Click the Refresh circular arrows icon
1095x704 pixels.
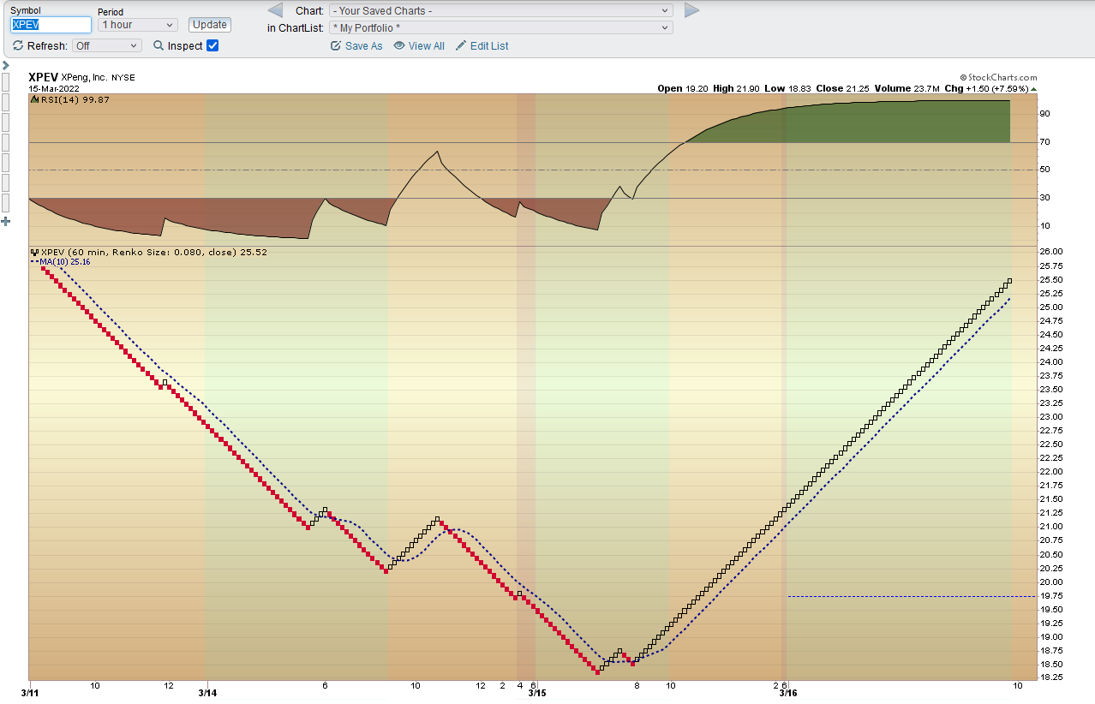click(x=18, y=46)
